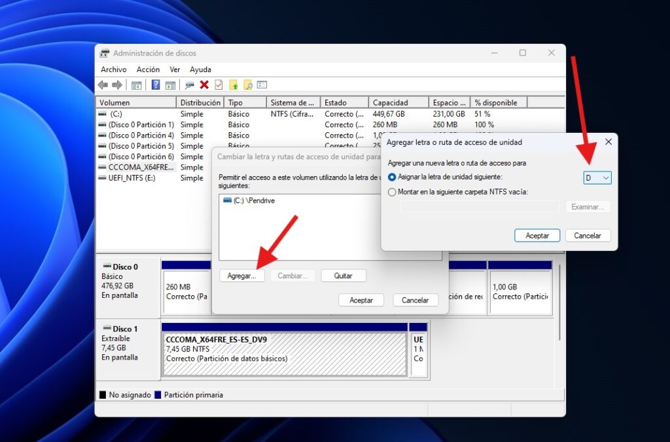Viewport: 670px width, 442px height.
Task: Click drive icon beside Disco 0 Partición 1
Action: 103,125
